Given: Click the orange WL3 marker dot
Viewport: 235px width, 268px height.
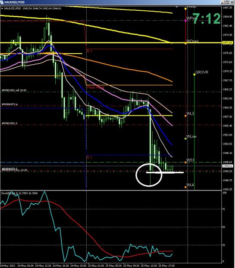Looking at the screenshot, I should [x=186, y=116].
